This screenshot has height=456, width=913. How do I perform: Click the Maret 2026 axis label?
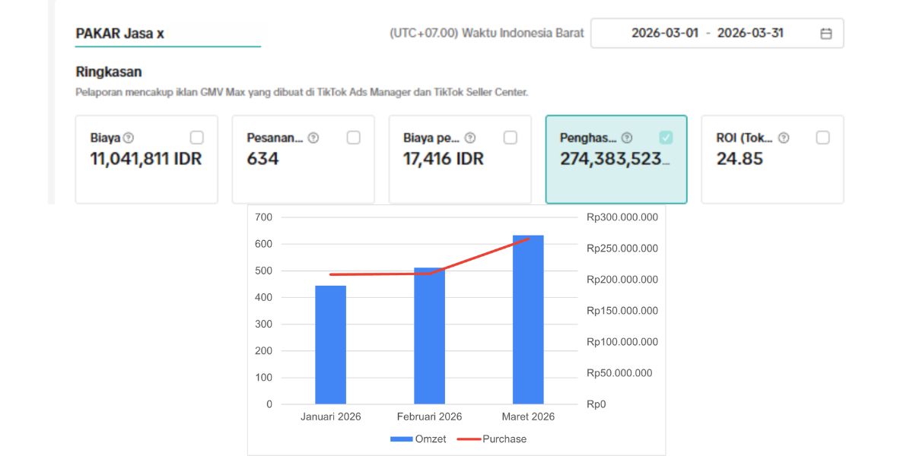click(x=528, y=416)
